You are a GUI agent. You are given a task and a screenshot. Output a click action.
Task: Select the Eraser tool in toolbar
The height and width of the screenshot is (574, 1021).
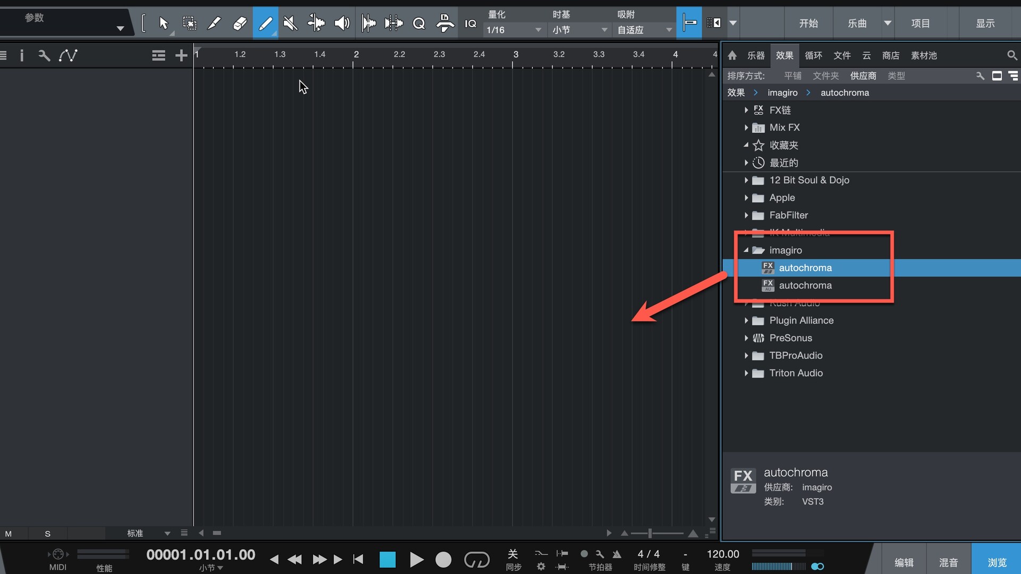240,23
